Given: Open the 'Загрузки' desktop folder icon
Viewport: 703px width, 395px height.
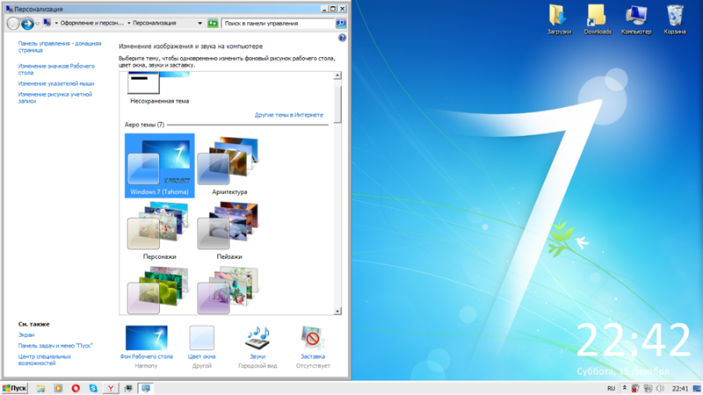Looking at the screenshot, I should (x=559, y=19).
